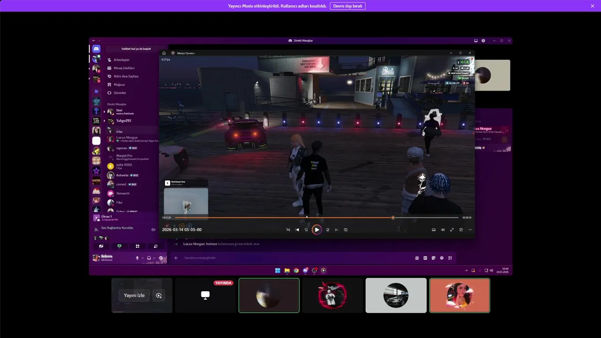Open the Lucas Morgan conversation

133,139
